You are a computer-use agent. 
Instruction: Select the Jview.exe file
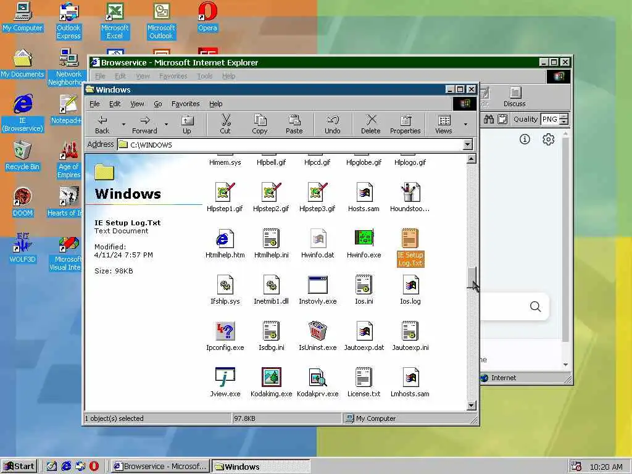click(x=225, y=383)
